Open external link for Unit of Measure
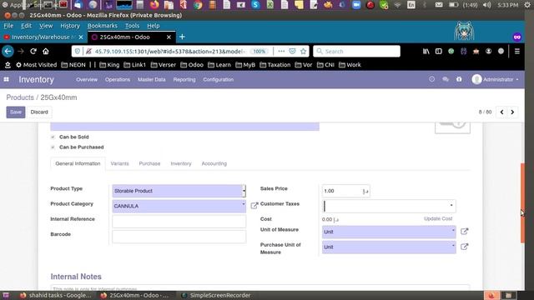Viewport: 534px width, 300px height. coord(464,232)
